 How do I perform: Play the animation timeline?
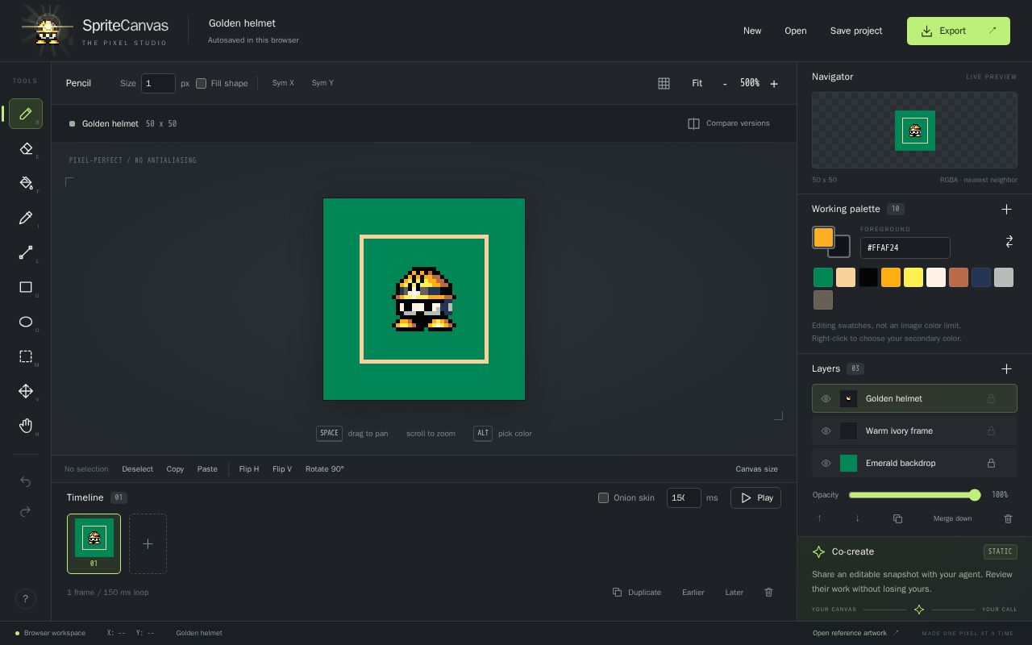click(x=756, y=497)
